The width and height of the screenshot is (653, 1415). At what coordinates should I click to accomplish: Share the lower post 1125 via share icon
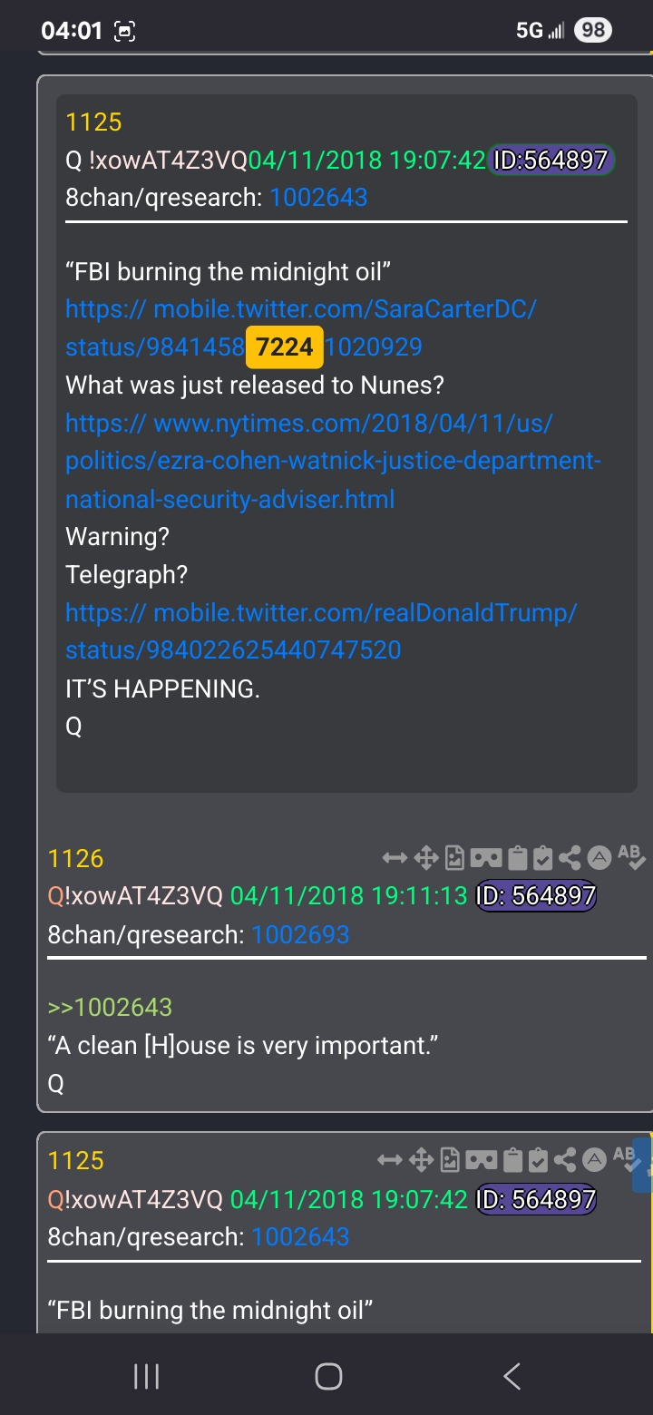(x=564, y=1159)
